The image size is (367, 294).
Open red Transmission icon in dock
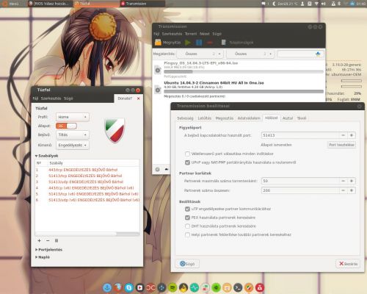260,287
